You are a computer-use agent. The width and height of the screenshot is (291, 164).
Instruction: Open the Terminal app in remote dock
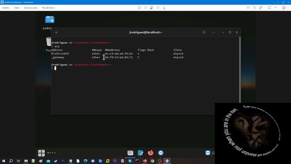pos(130,153)
